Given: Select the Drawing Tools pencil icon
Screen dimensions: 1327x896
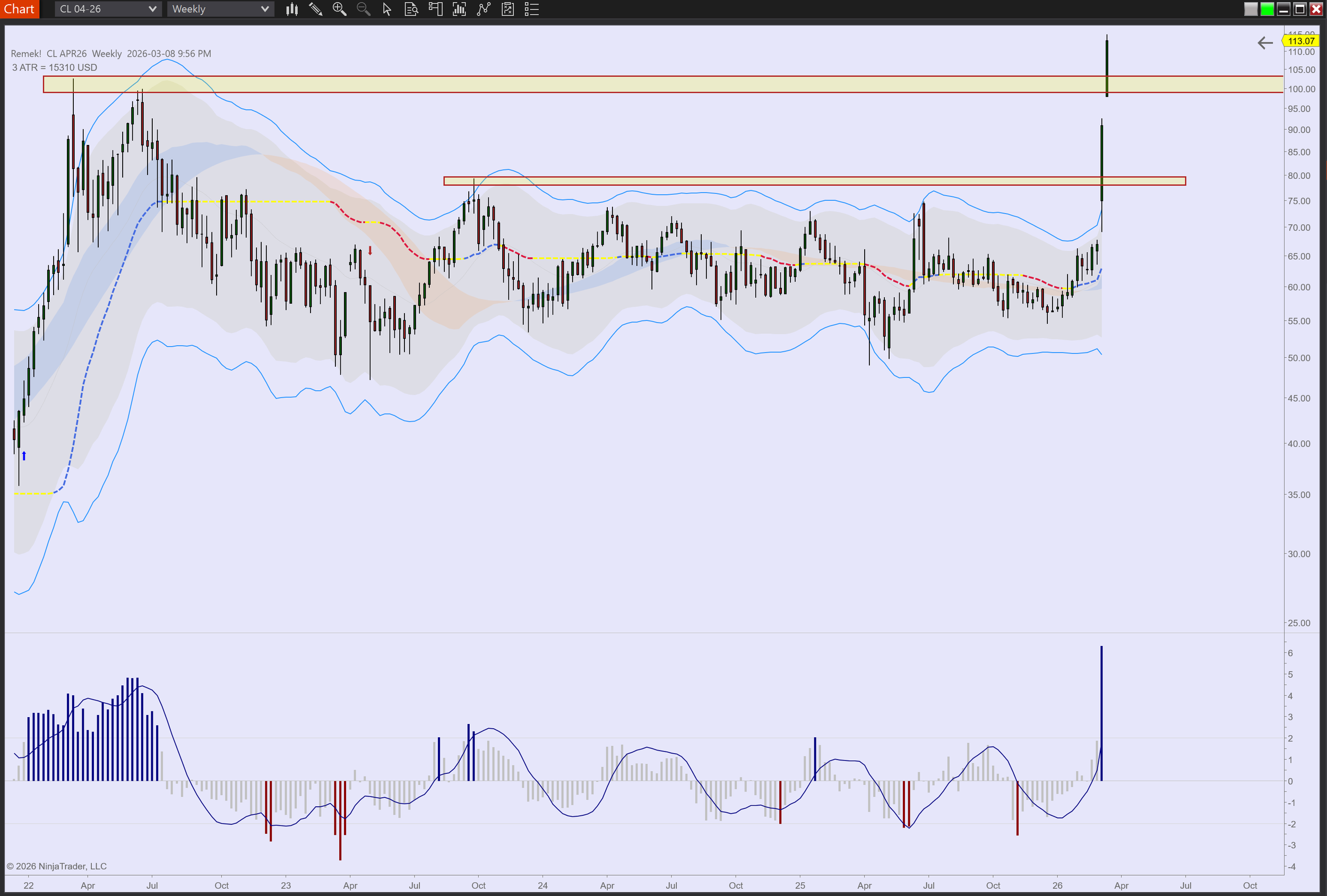Looking at the screenshot, I should tap(315, 9).
